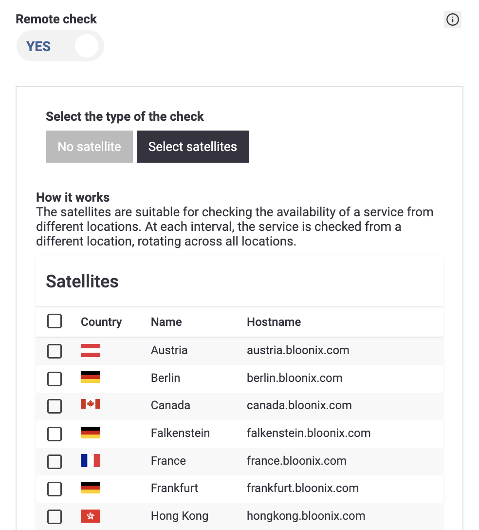Click the Austria flag icon

point(91,351)
